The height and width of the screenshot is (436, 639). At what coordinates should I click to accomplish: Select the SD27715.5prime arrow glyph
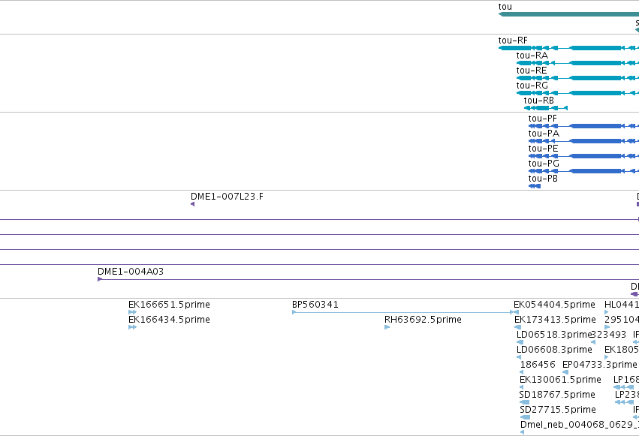[x=525, y=417]
